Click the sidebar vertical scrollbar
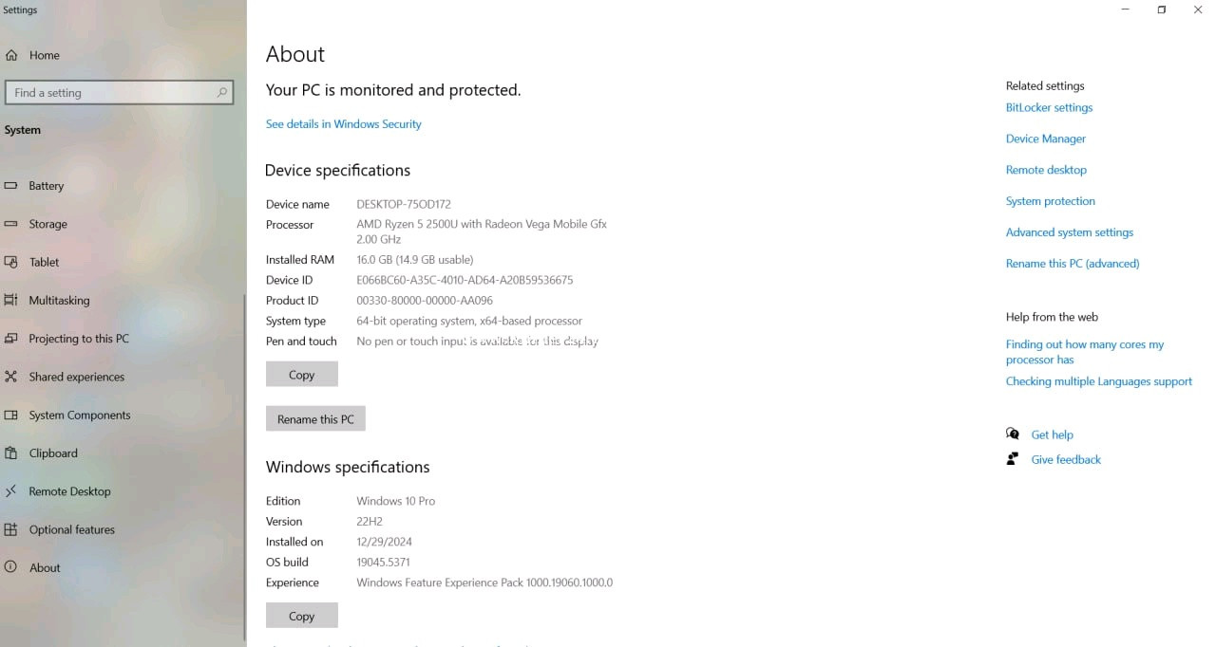 click(245, 470)
